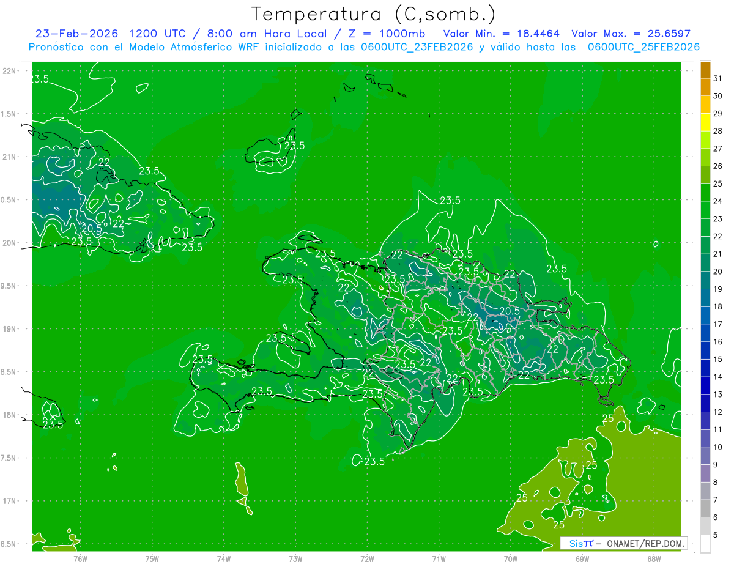Image resolution: width=734 pixels, height=567 pixels.
Task: Pick the colorbar segment between 25 and 24
Action: click(705, 193)
